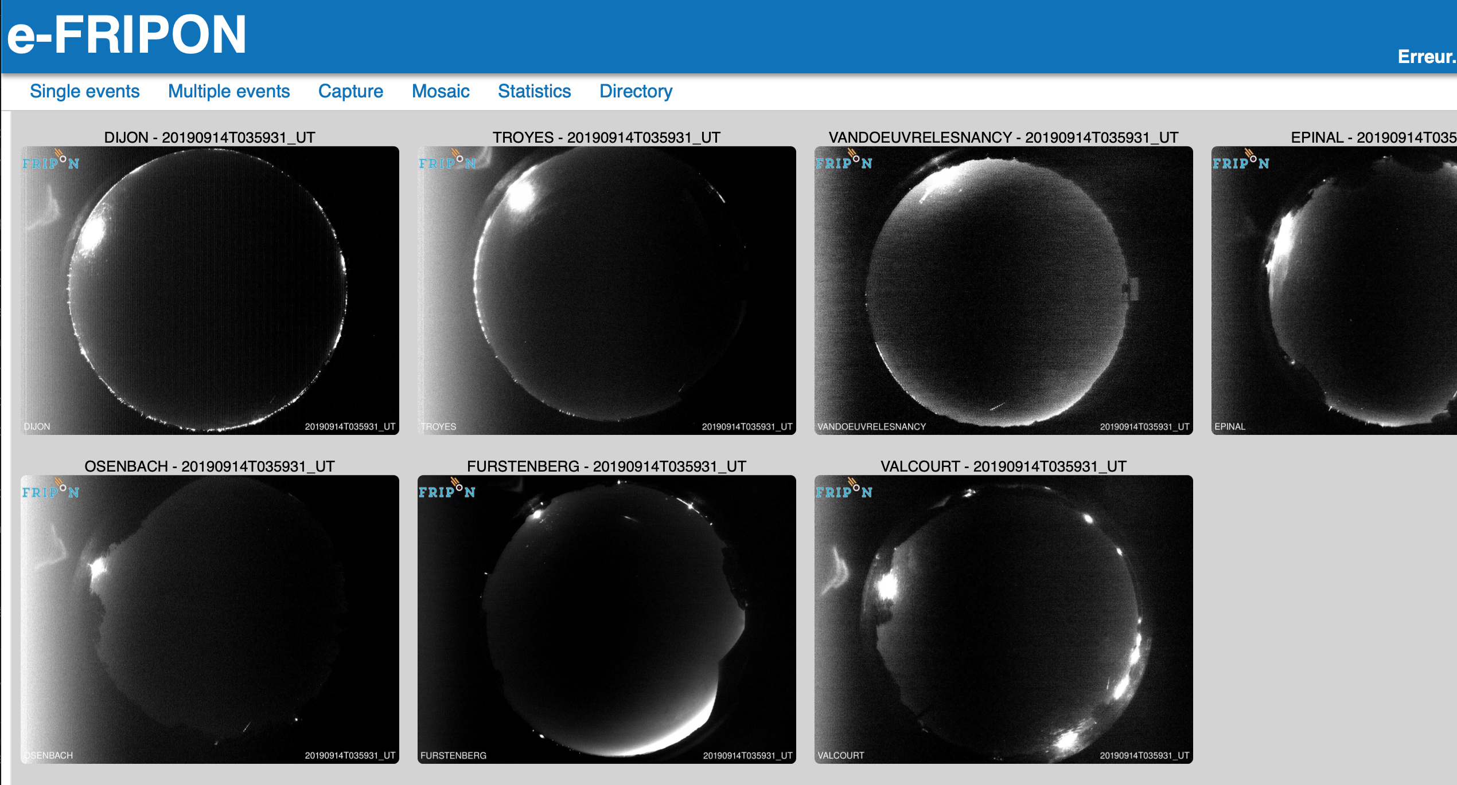Open the Mosaic view
1457x785 pixels.
coord(440,91)
